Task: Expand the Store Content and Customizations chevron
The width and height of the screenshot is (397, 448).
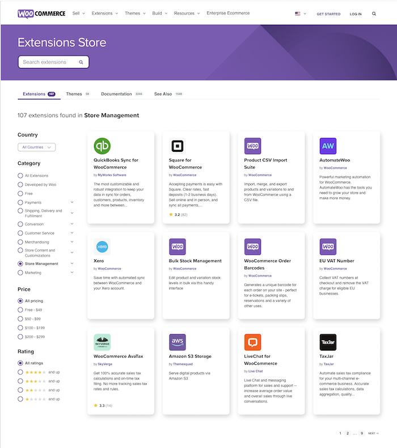Action: [72, 253]
